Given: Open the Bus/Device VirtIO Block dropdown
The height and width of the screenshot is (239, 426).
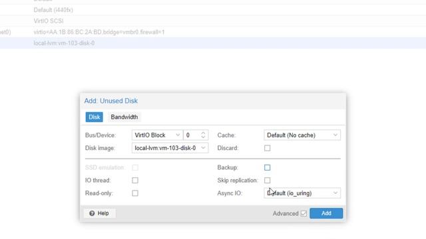Looking at the screenshot, I should pos(157,135).
